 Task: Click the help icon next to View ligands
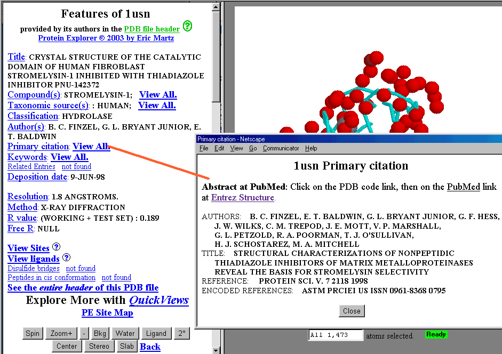67,258
